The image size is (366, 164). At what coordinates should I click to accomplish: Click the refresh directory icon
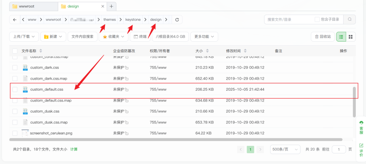[x=177, y=20]
